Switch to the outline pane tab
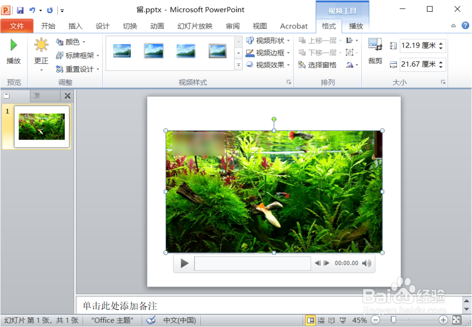The width and height of the screenshot is (472, 327). (36, 96)
